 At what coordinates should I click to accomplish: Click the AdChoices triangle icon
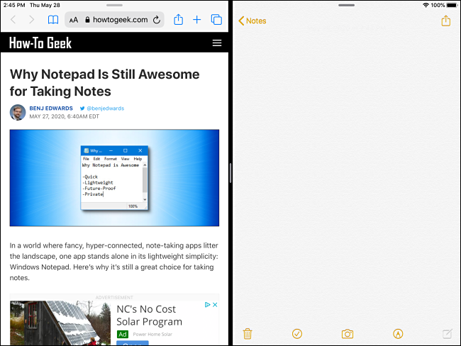tap(208, 305)
